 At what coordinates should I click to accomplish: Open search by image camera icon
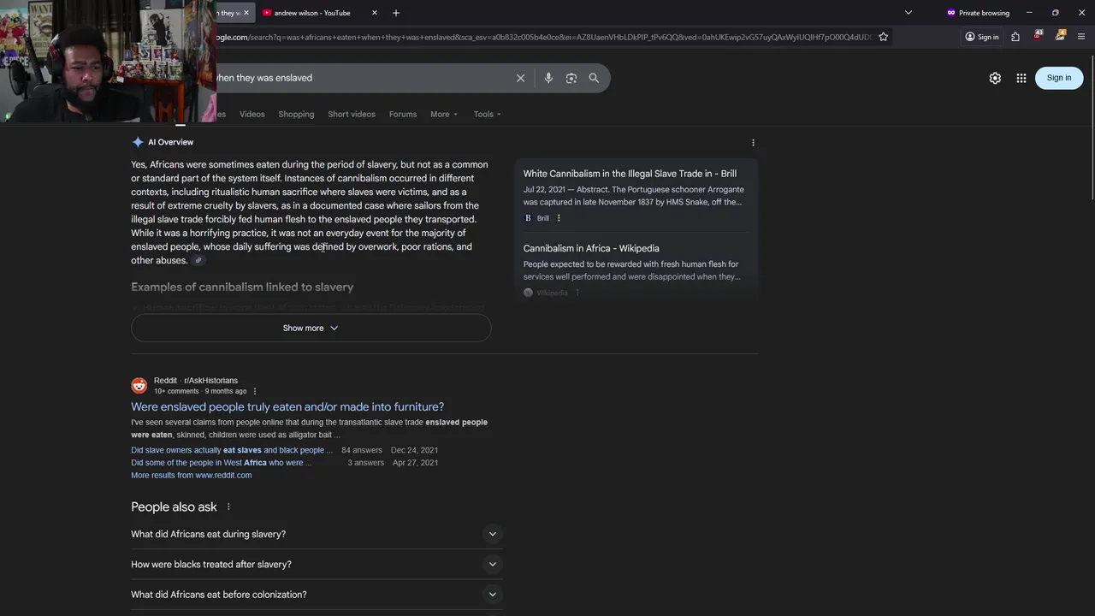pyautogui.click(x=571, y=78)
